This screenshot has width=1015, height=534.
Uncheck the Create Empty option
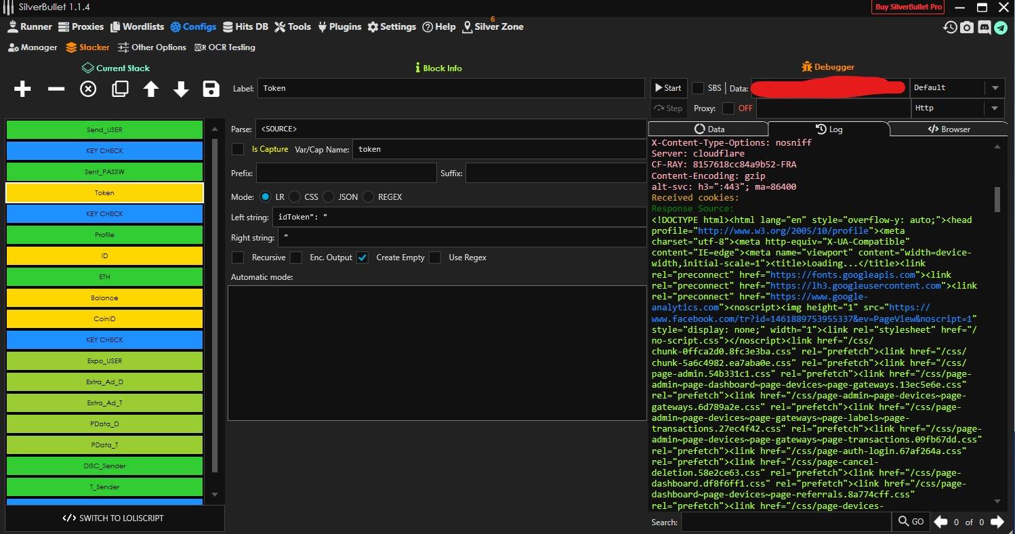click(362, 258)
